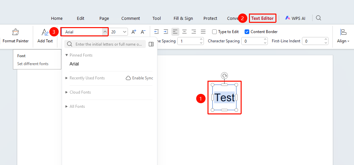Apply left text alignment

[175, 32]
